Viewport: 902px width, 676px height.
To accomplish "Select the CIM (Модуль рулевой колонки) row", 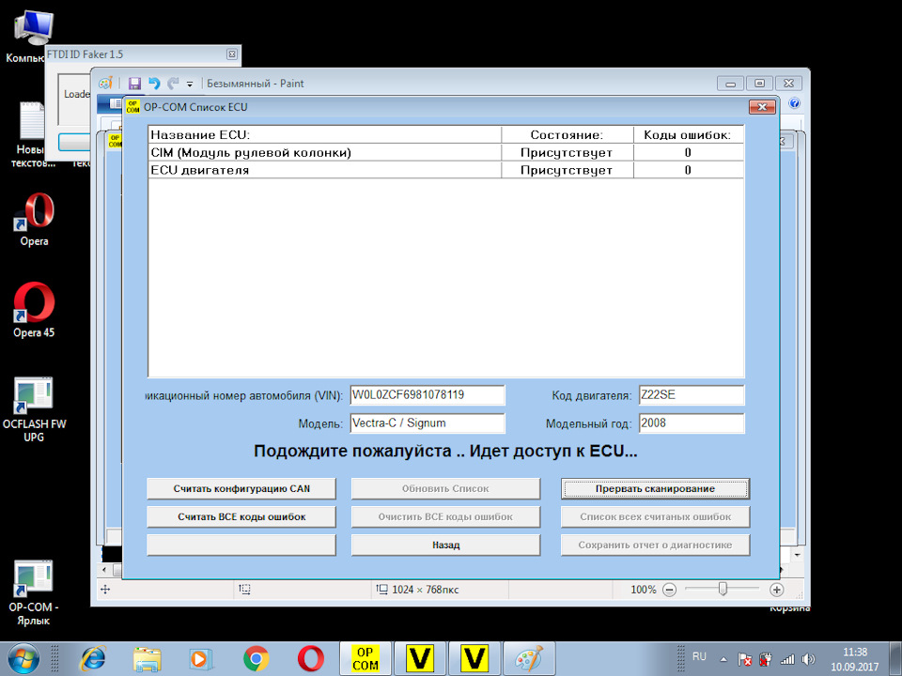I will pyautogui.click(x=445, y=152).
